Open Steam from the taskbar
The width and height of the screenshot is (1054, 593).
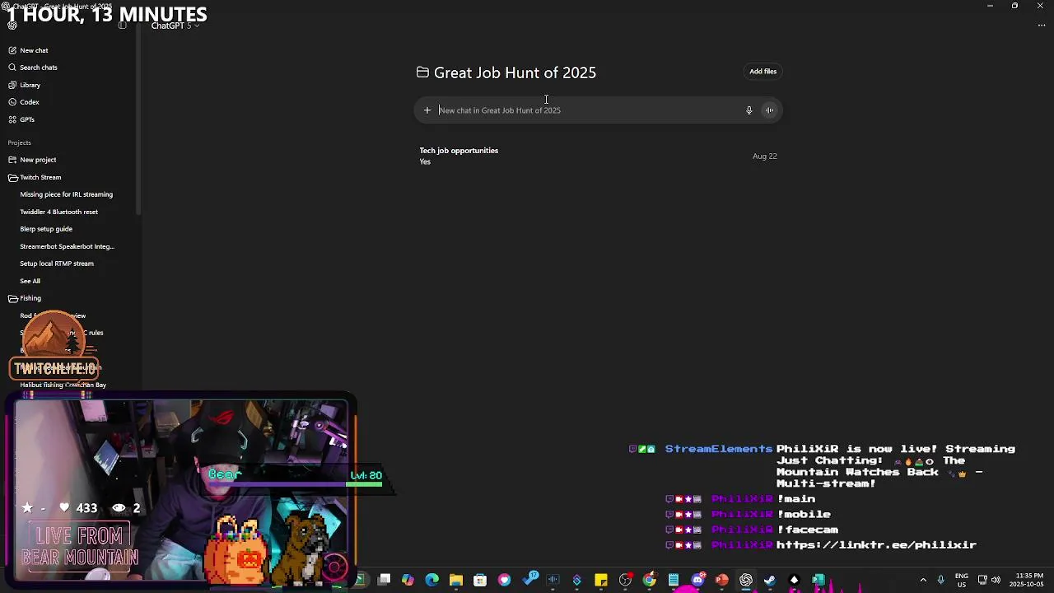tap(769, 581)
